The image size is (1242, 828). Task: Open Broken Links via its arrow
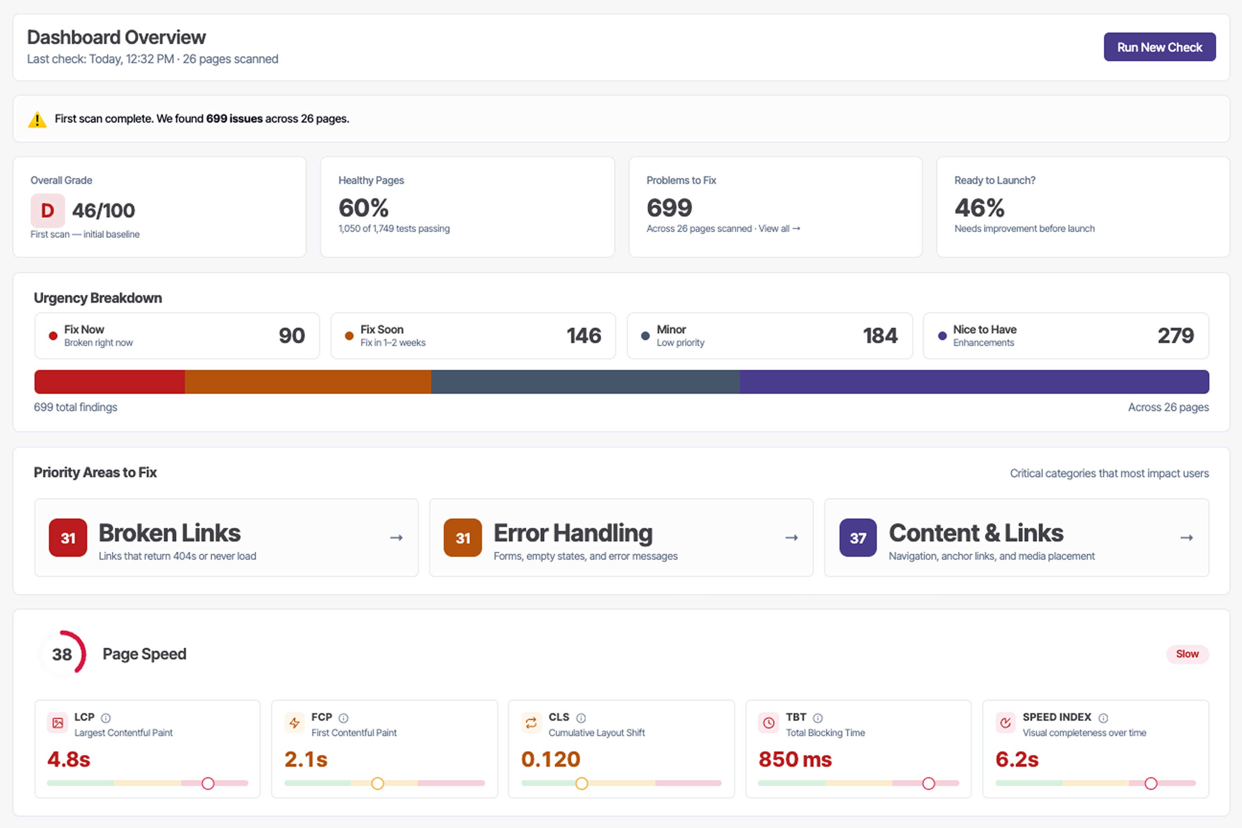click(396, 537)
